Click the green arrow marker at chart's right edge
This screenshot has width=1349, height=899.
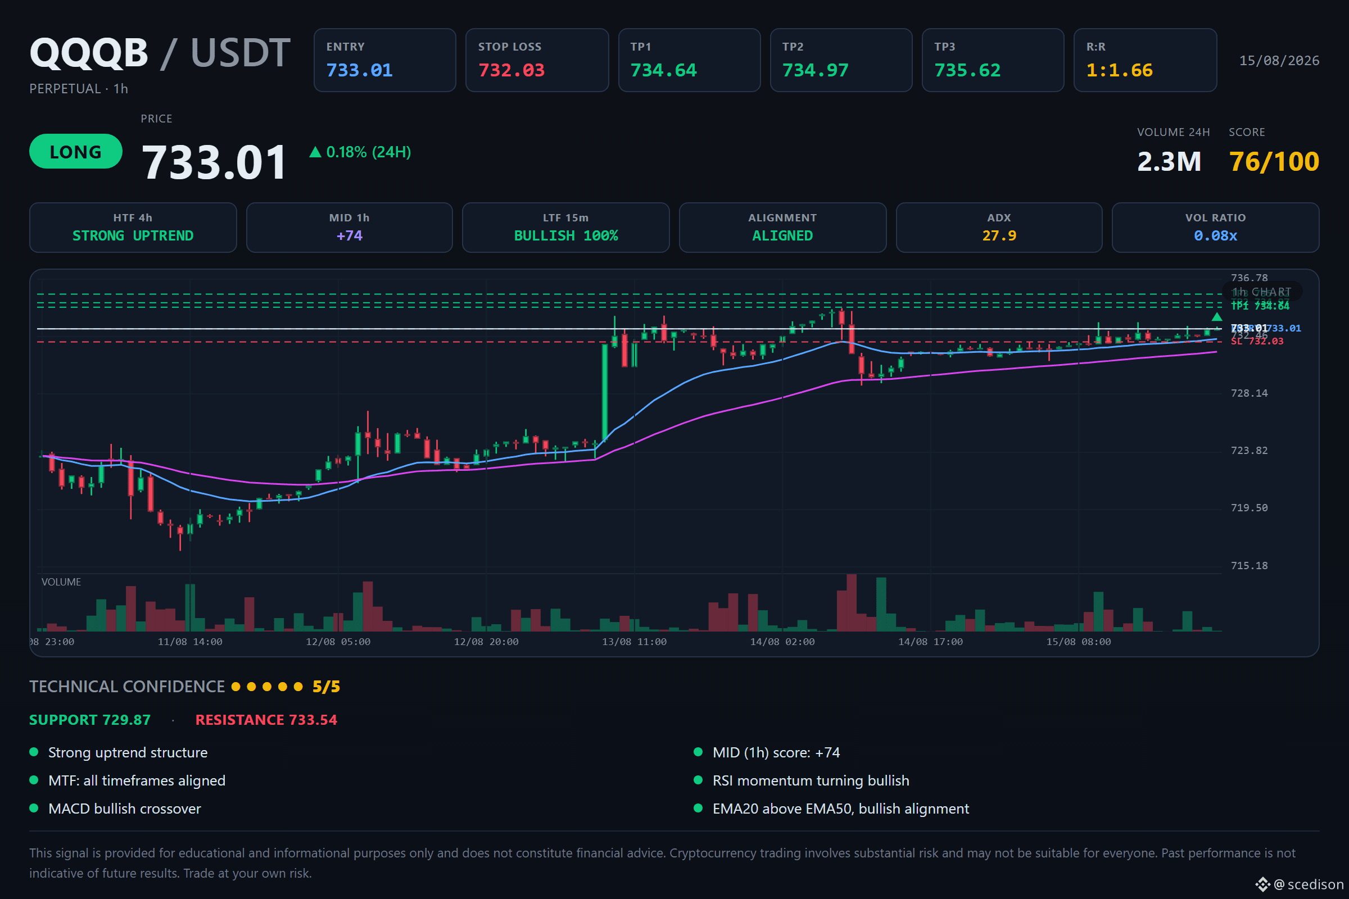coord(1216,317)
